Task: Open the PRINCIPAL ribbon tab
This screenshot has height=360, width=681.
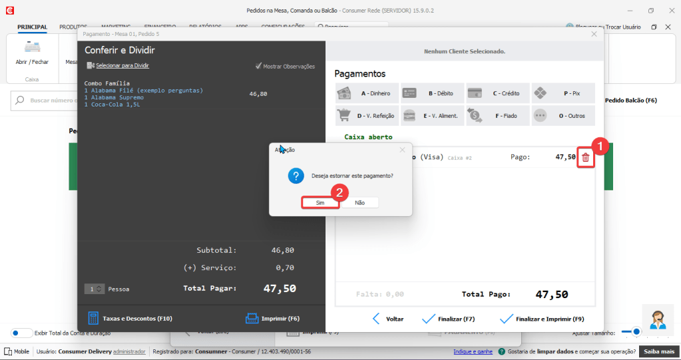Action: 32,27
